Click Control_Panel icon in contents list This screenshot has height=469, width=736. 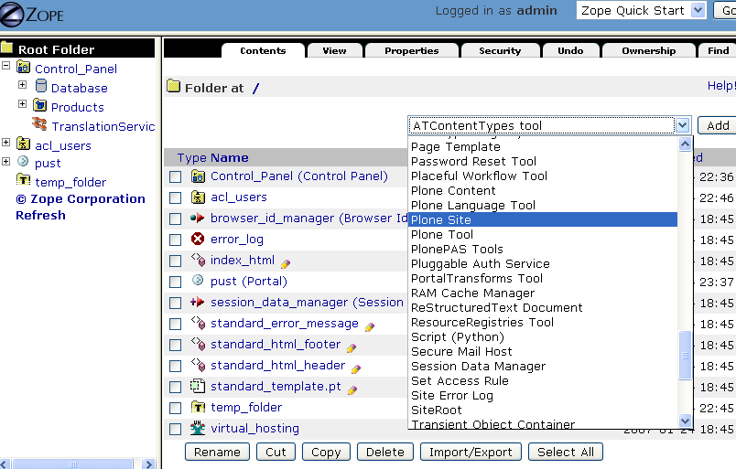198,176
